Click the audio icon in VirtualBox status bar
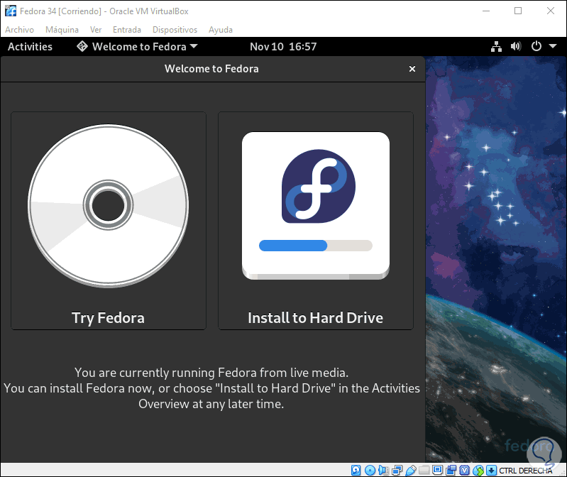Viewport: 567px width, 477px height. pyautogui.click(x=383, y=470)
